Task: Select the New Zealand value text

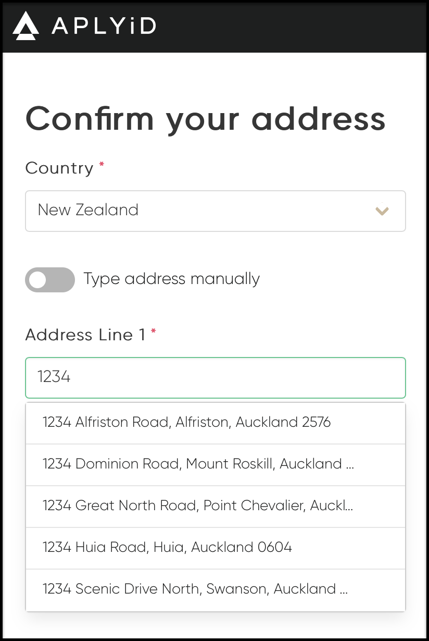Action: (88, 210)
